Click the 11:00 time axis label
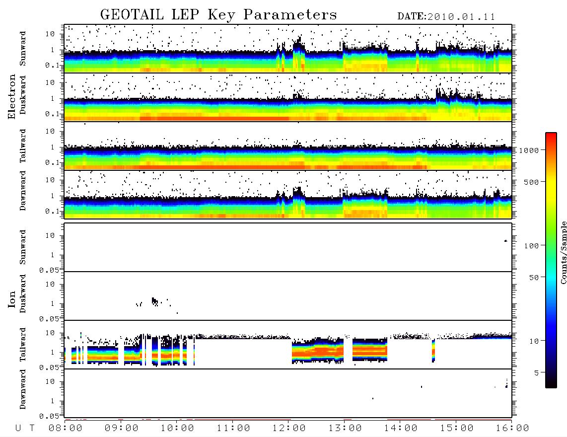The width and height of the screenshot is (567, 437). pos(233,429)
